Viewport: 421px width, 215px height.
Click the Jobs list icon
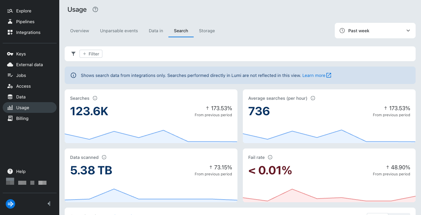click(x=10, y=75)
